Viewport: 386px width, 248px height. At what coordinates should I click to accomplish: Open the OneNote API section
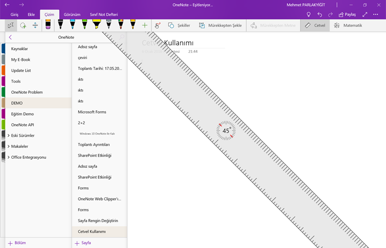[38, 125]
